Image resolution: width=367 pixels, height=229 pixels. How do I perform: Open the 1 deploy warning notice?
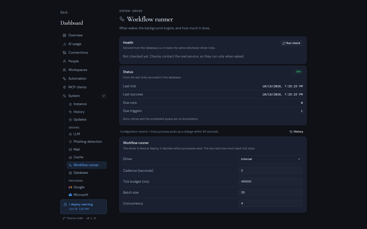point(84,207)
